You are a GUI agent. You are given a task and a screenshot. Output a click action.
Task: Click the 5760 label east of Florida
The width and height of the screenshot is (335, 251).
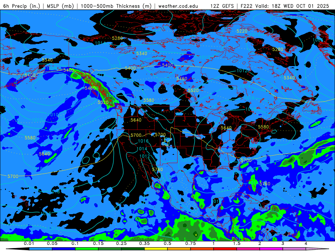point(265,184)
